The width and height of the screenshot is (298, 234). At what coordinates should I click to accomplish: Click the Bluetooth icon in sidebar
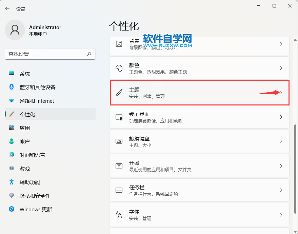click(12, 87)
